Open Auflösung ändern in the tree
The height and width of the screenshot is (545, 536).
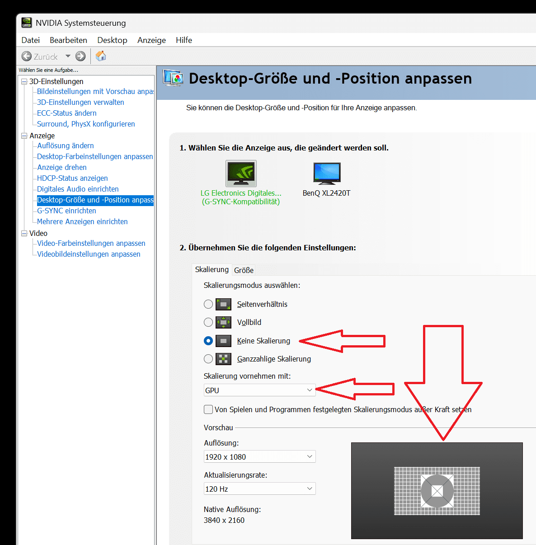66,146
